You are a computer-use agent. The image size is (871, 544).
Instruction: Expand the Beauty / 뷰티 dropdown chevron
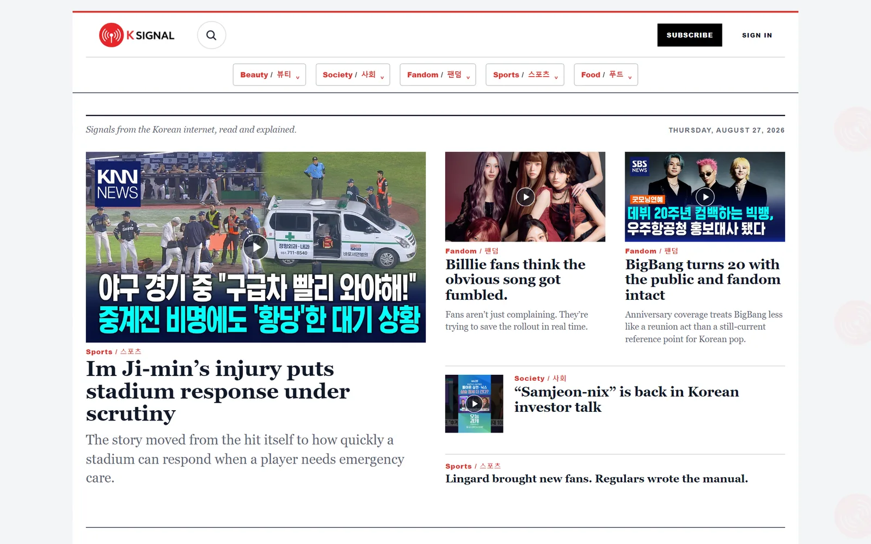298,77
